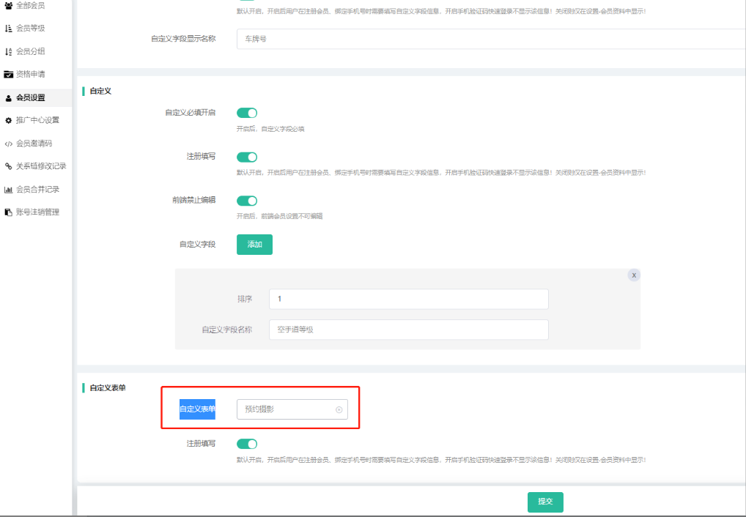Click the 账号注销管理 document icon
746x517 pixels.
pos(8,212)
